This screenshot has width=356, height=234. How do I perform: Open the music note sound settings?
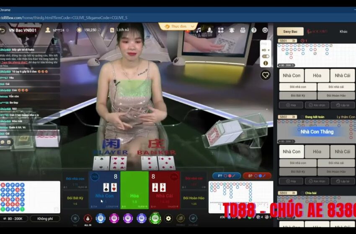click(x=199, y=30)
